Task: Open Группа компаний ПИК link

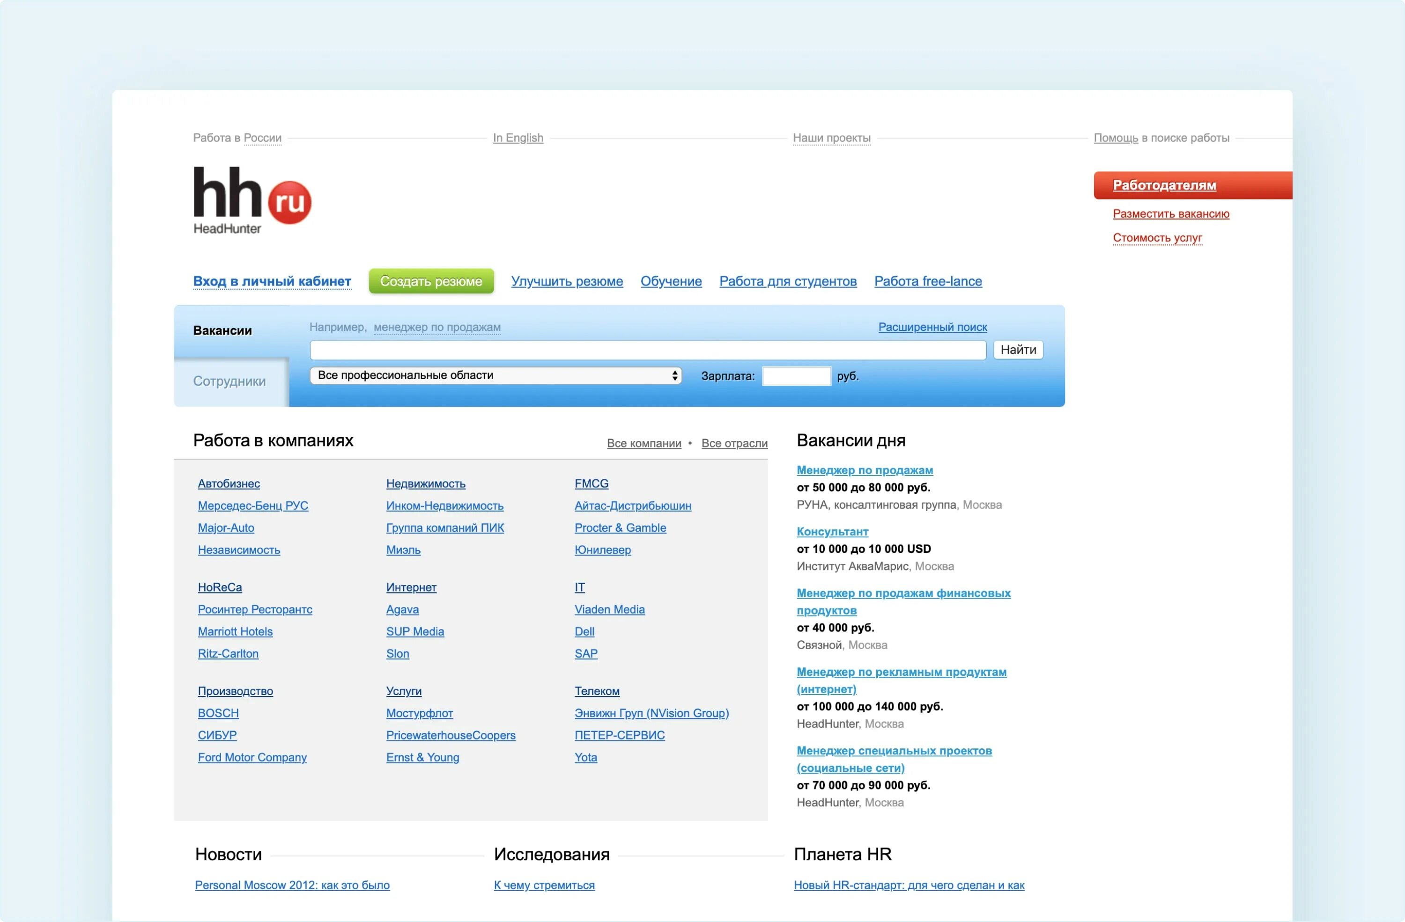Action: tap(444, 528)
